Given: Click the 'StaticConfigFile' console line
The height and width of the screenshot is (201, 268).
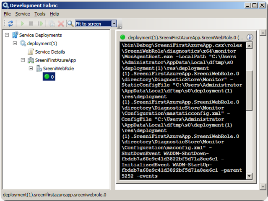Looking at the screenshot, I should point(182,85).
